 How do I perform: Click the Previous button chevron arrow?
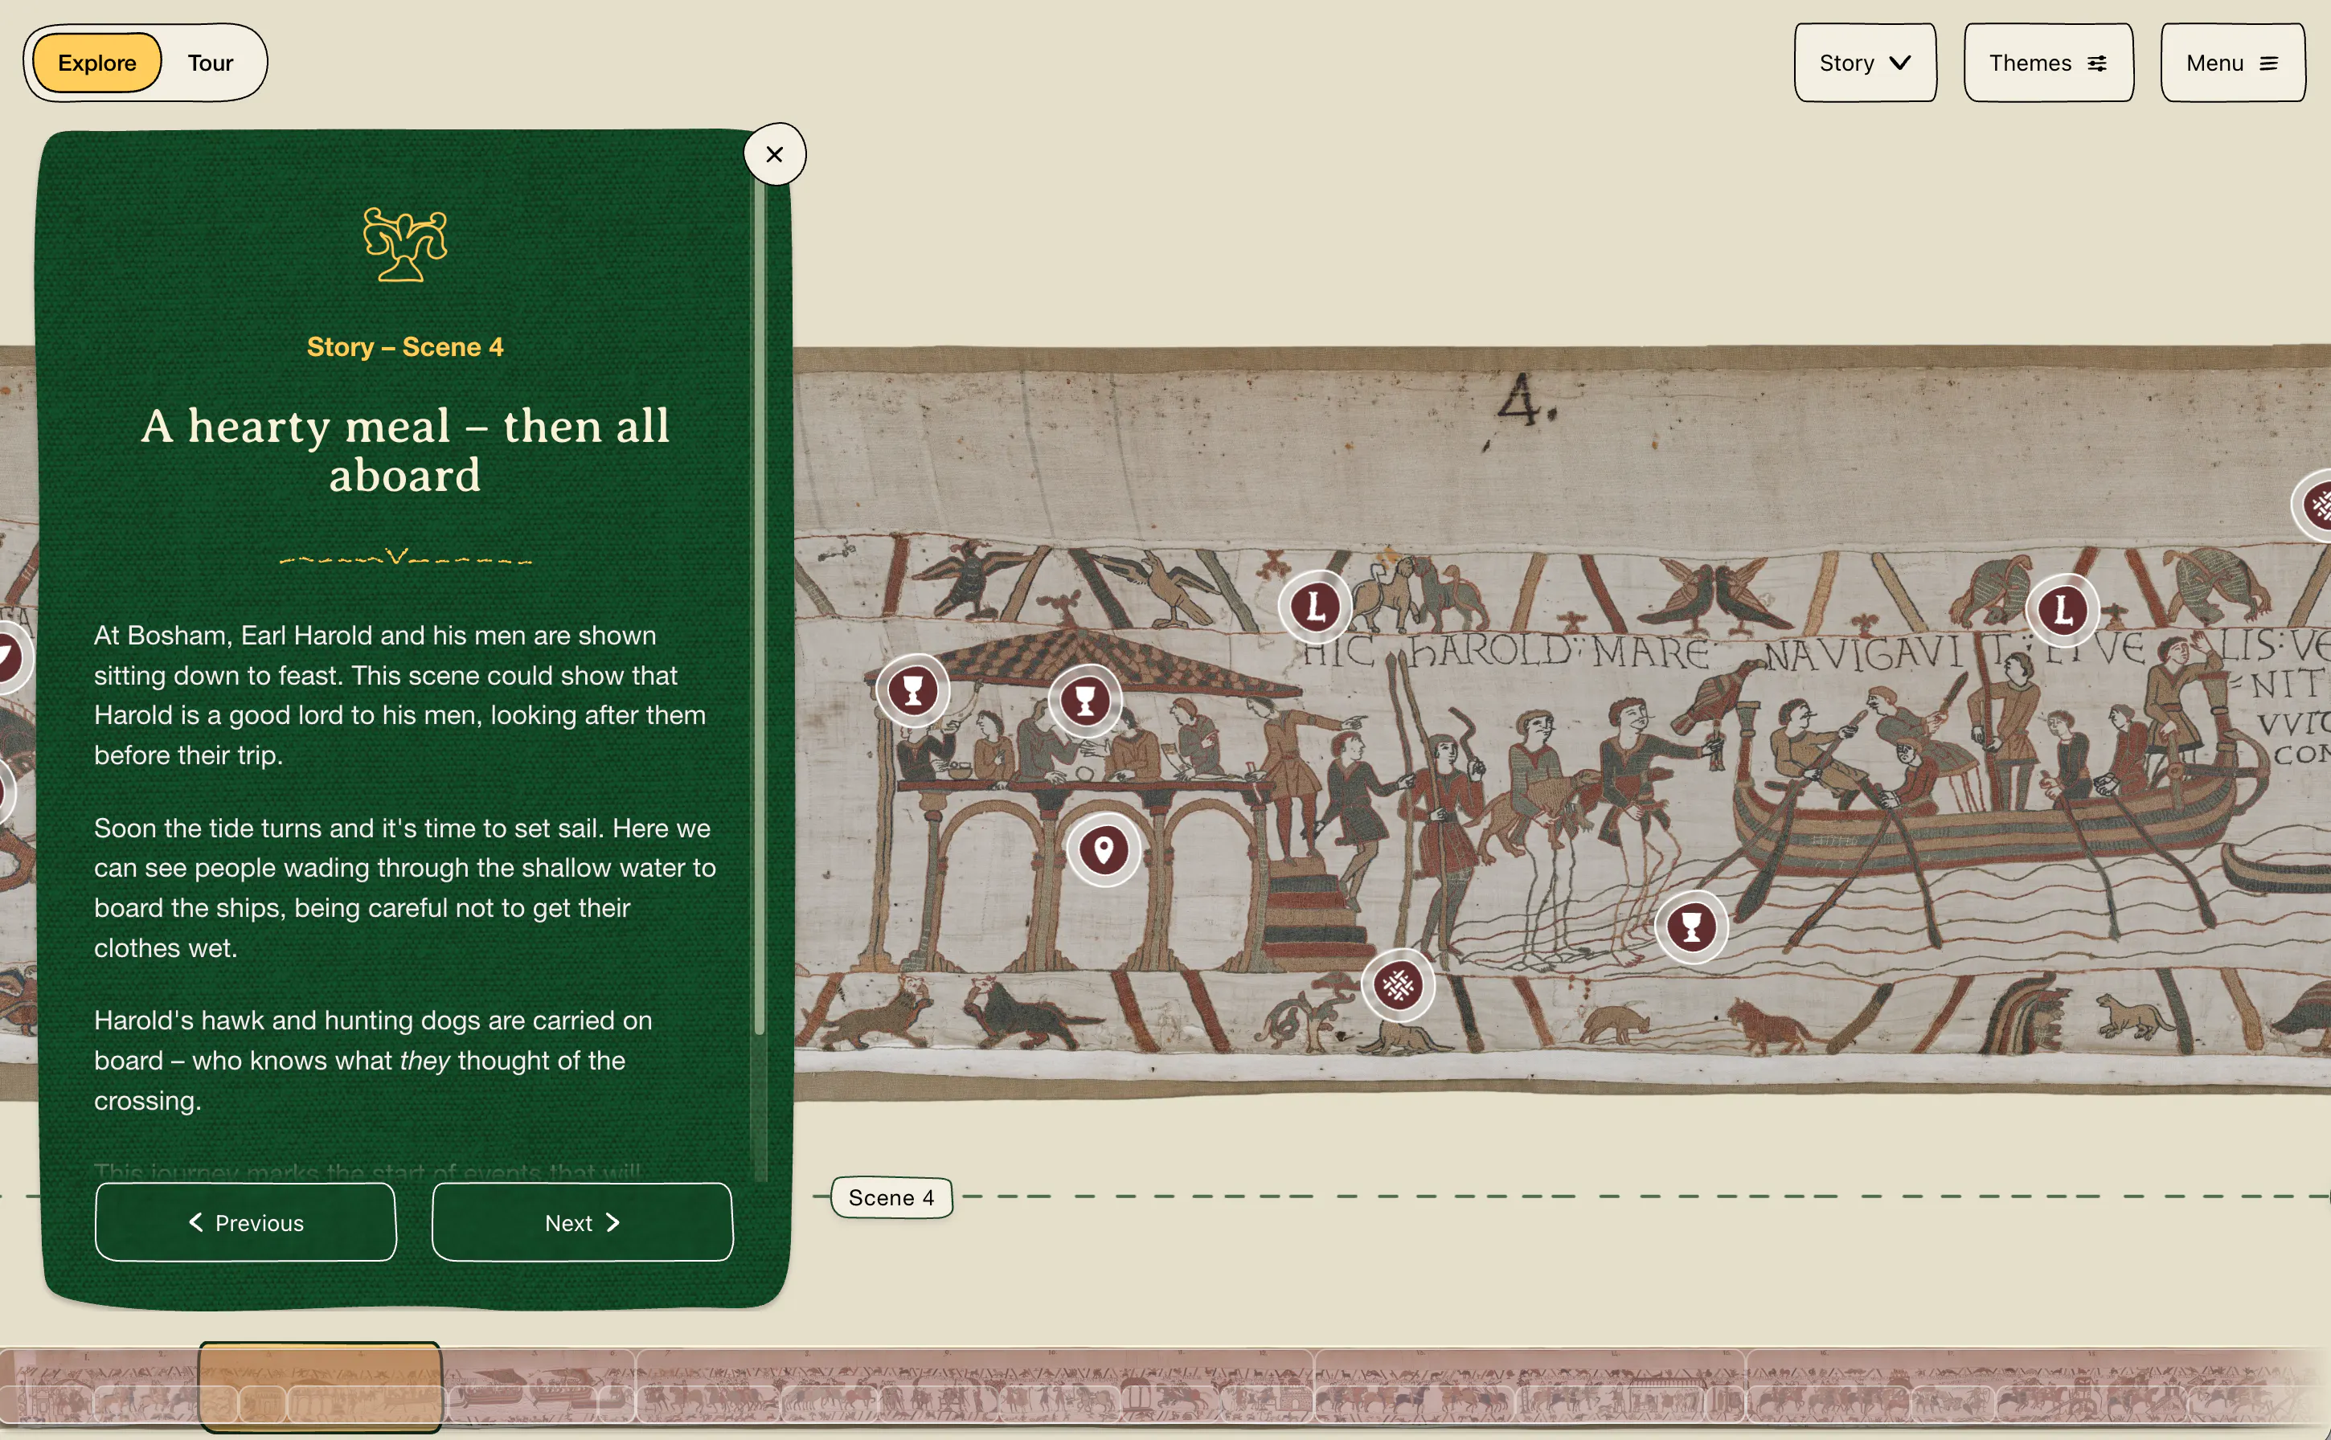click(x=195, y=1222)
